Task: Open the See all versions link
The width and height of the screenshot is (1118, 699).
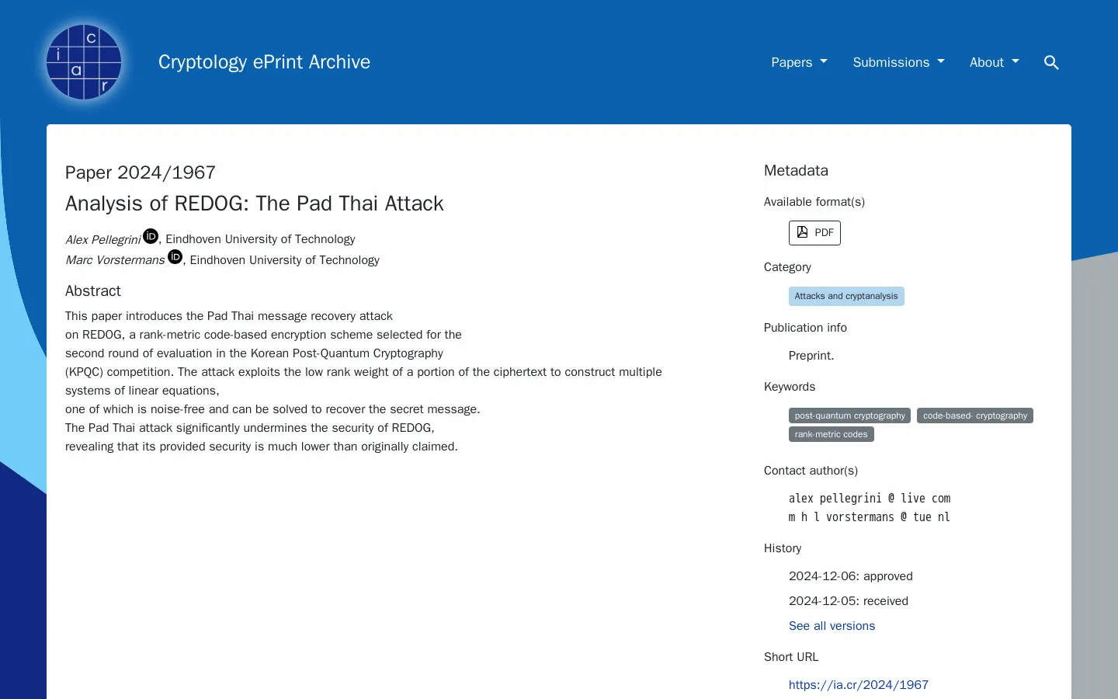Action: click(x=832, y=626)
